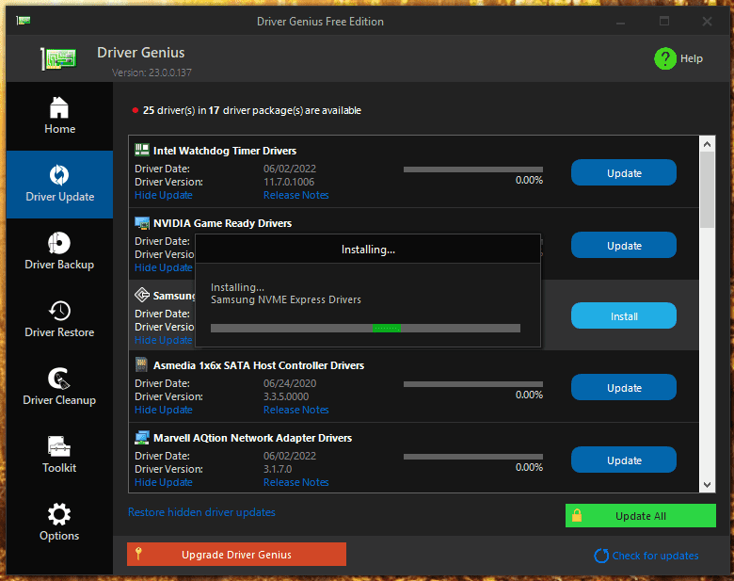Minimize the Driver Genius window
The width and height of the screenshot is (734, 581).
point(621,22)
